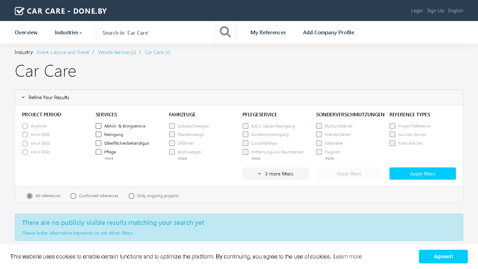Select the Confirmed references option
This screenshot has width=478, height=269.
pos(73,196)
